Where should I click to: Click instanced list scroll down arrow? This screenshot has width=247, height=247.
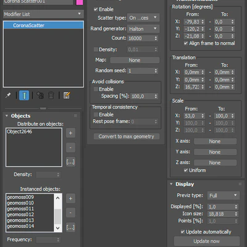[58, 228]
